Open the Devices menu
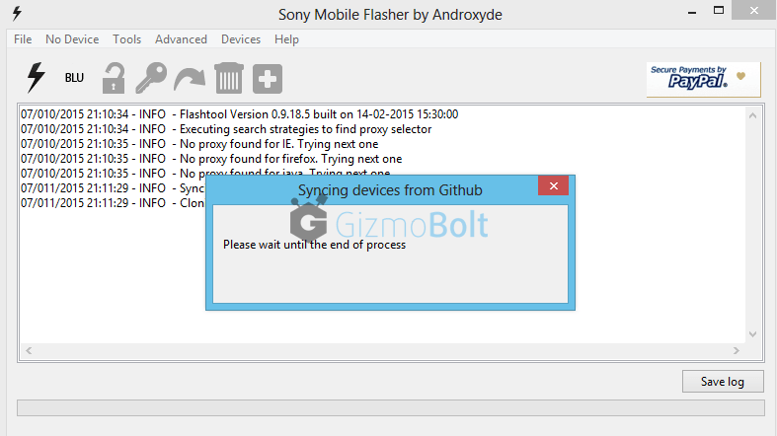The width and height of the screenshot is (777, 436). coord(241,39)
